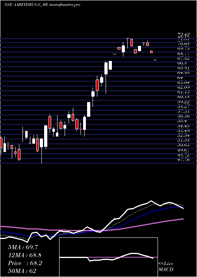
Task: Click the 68.77 price axis label
Action: click(184, 54)
